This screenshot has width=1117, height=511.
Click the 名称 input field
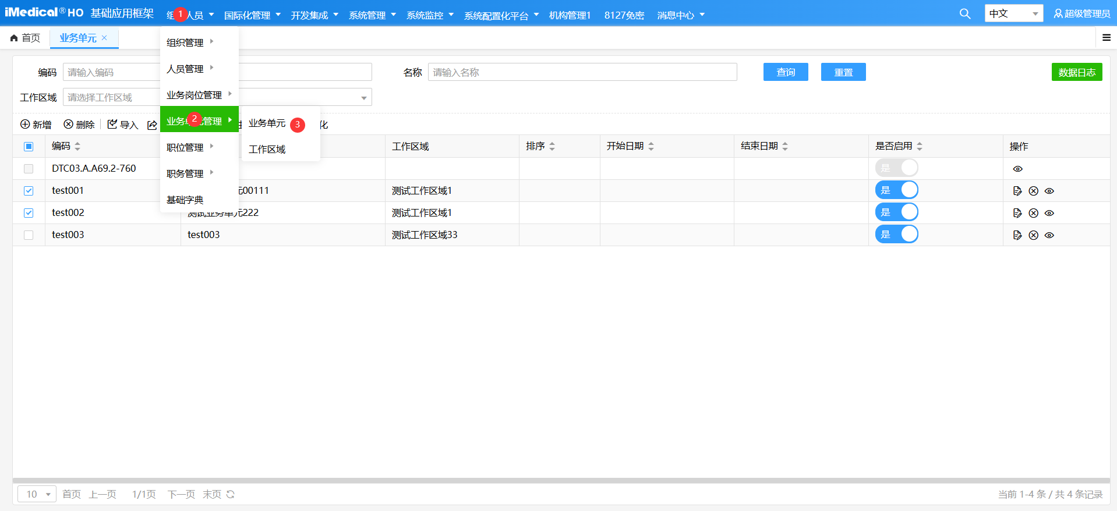pyautogui.click(x=582, y=72)
